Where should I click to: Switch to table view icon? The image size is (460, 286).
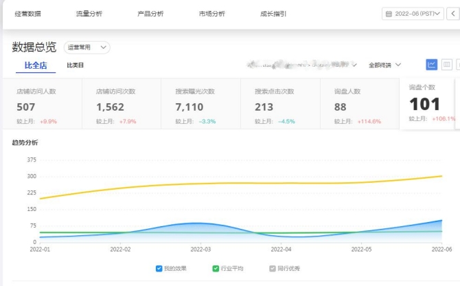[x=447, y=65]
